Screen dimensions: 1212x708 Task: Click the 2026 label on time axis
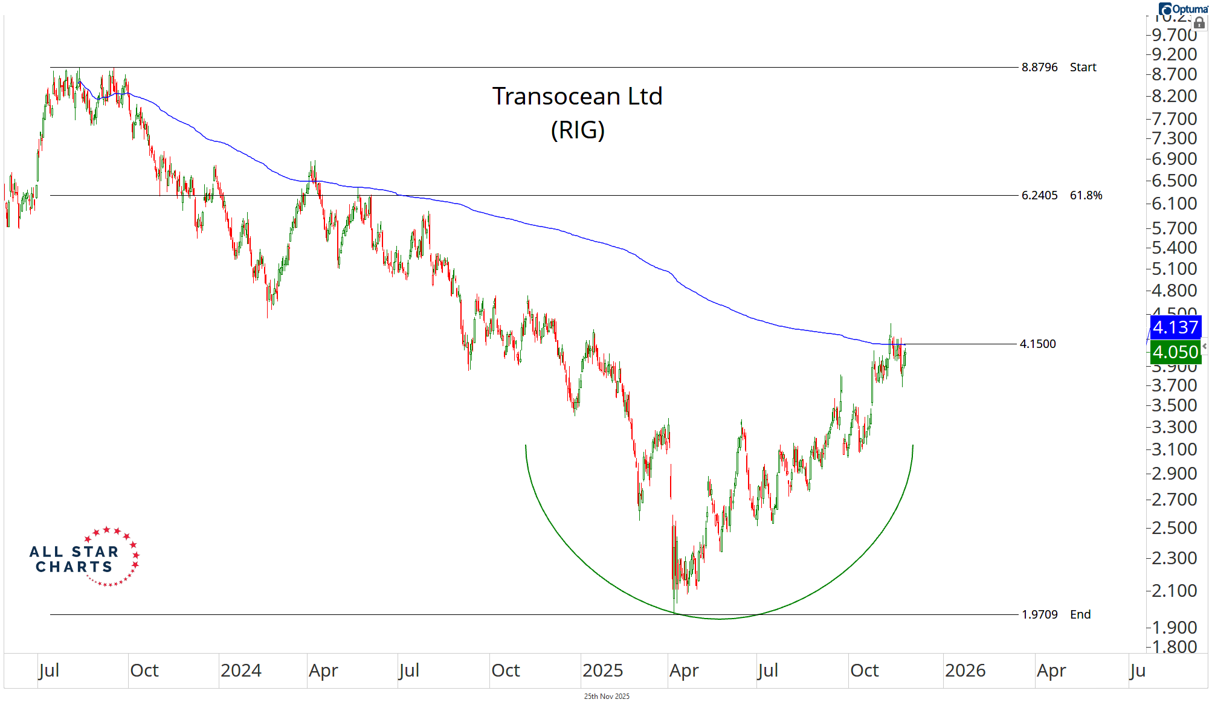coord(965,671)
